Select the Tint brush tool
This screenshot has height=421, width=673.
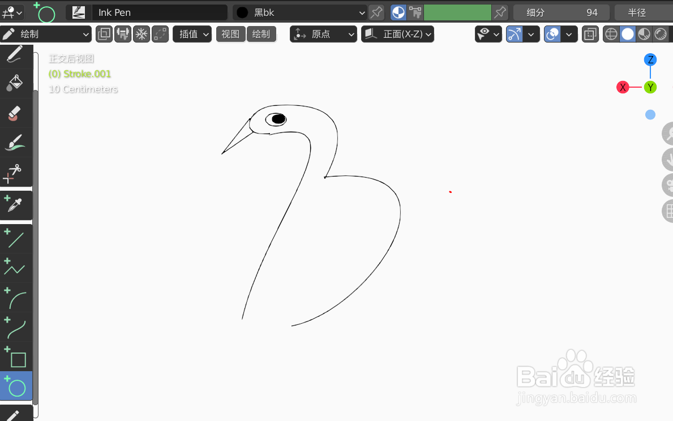click(x=16, y=143)
